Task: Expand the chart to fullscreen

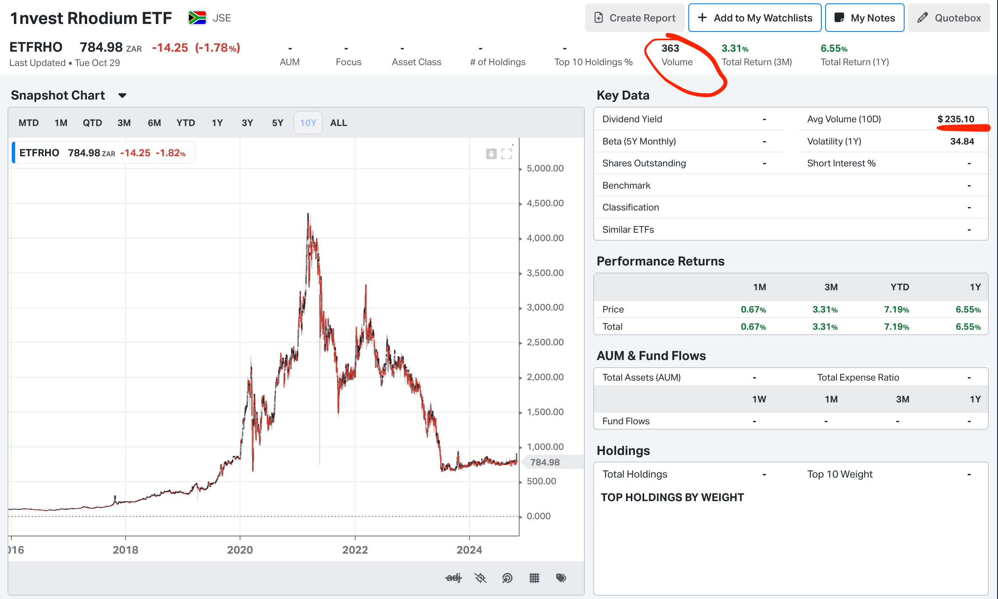Action: pos(507,154)
